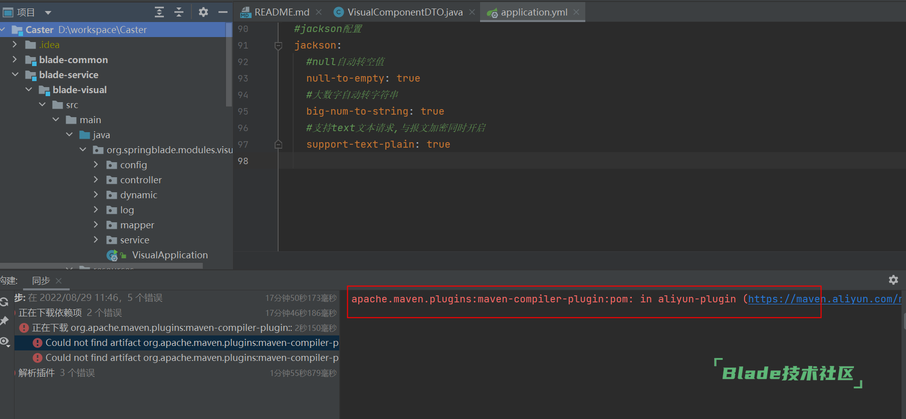906x419 pixels.
Task: Click the application.yml Spring config icon
Action: coord(492,13)
